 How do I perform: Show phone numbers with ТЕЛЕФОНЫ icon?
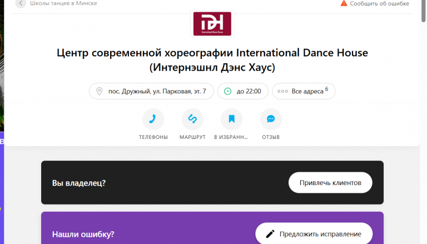click(153, 119)
